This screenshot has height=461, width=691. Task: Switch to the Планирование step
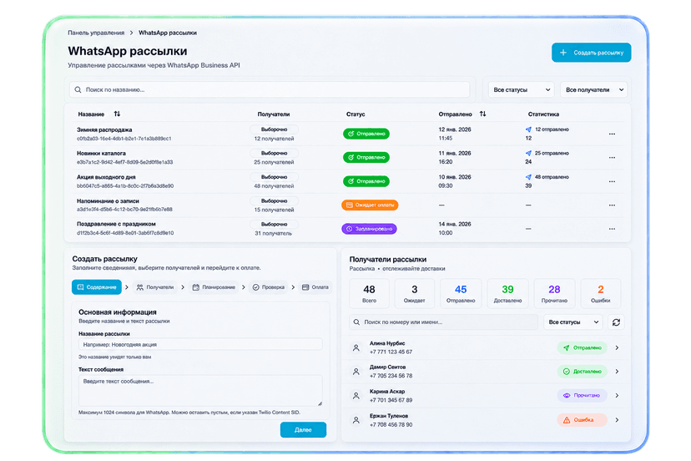214,287
